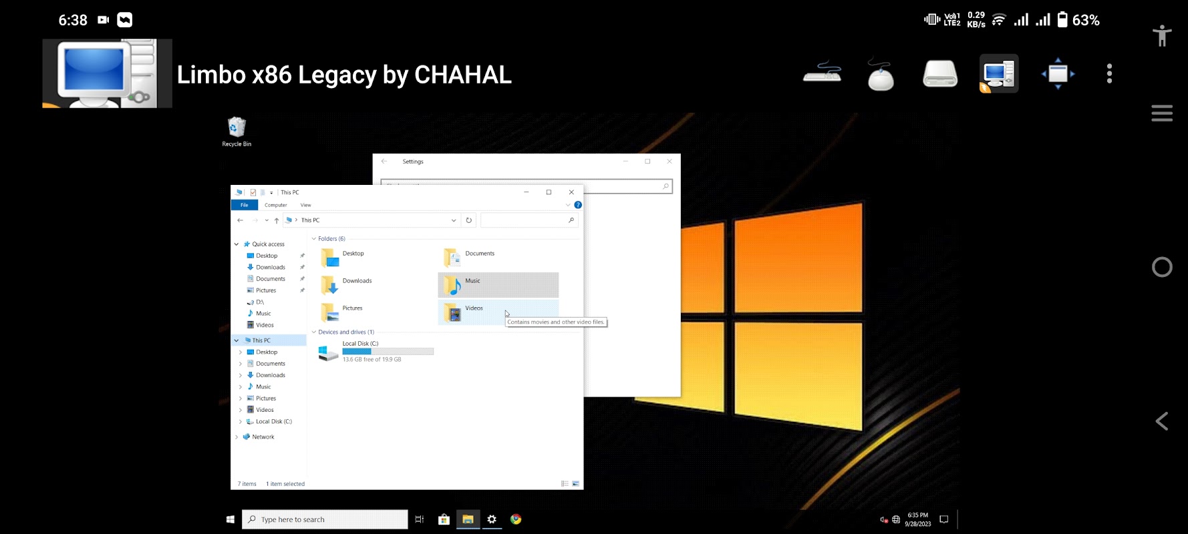The image size is (1188, 534).
Task: Select the Desktop folder tile
Action: point(376,257)
